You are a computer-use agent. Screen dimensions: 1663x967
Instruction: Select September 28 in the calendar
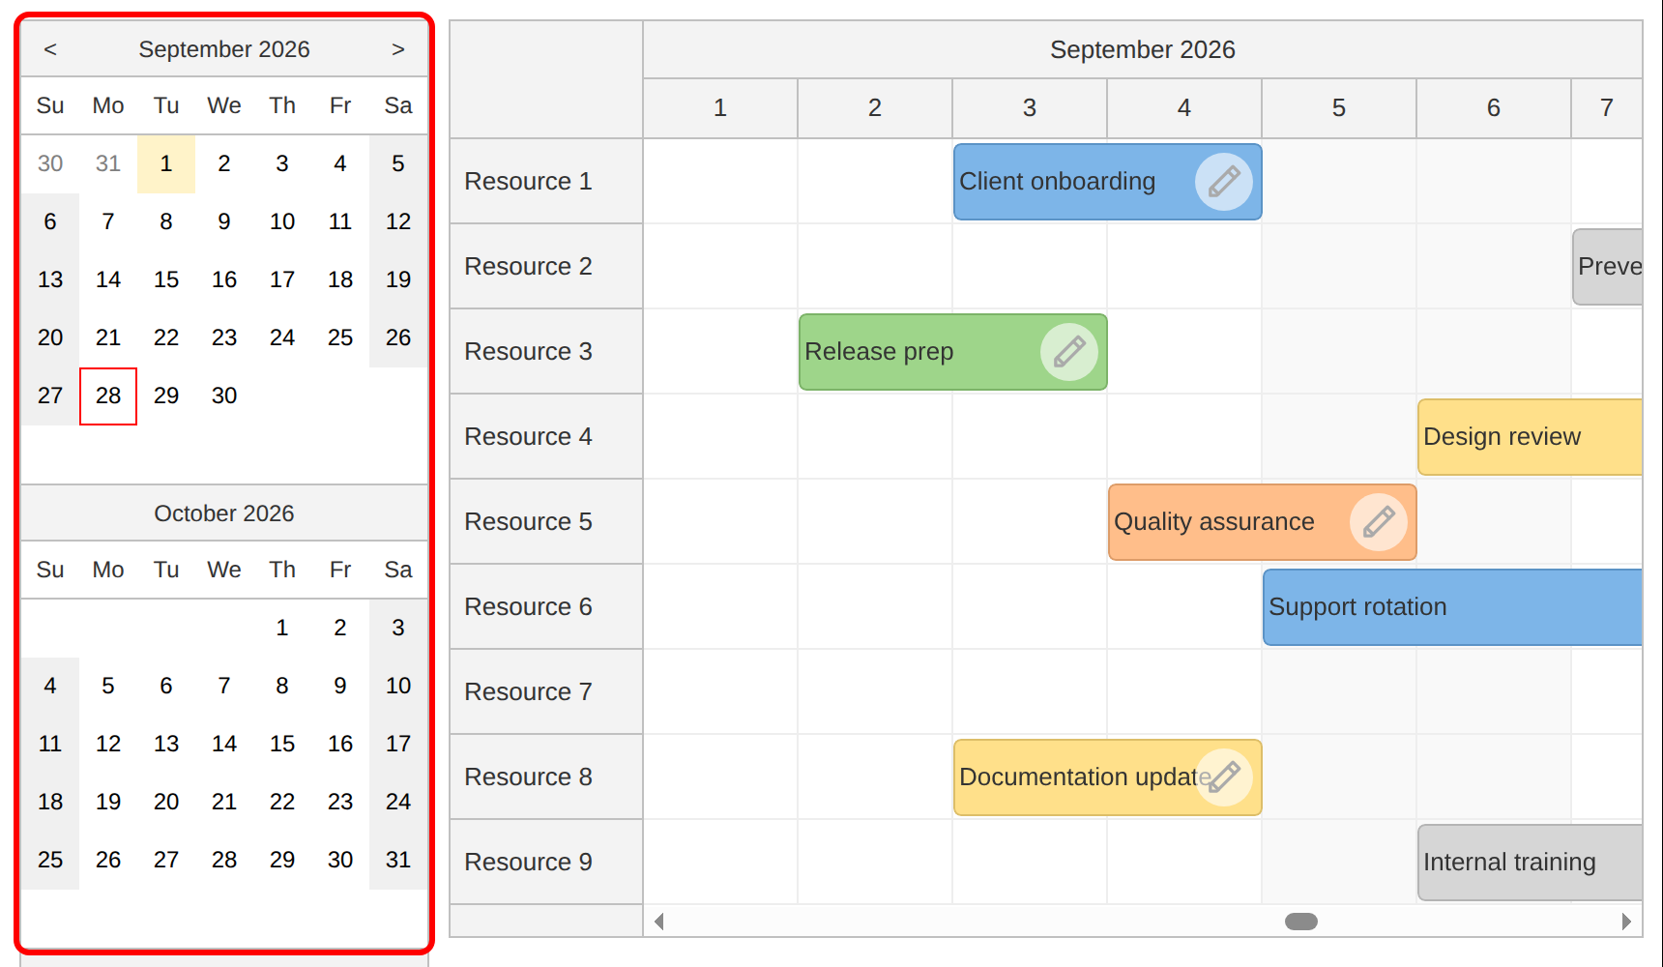pyautogui.click(x=108, y=396)
